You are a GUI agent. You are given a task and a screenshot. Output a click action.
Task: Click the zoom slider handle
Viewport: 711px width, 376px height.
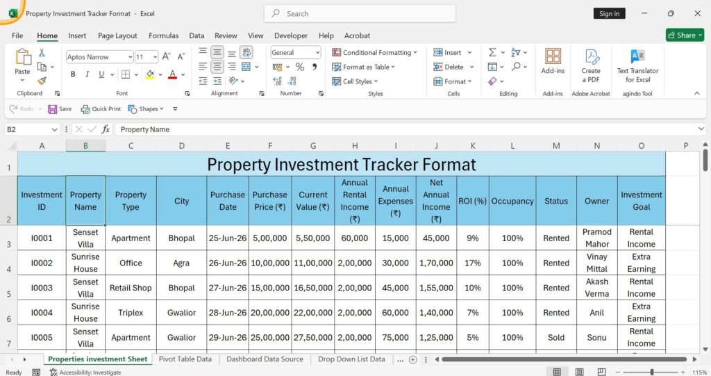coord(651,373)
